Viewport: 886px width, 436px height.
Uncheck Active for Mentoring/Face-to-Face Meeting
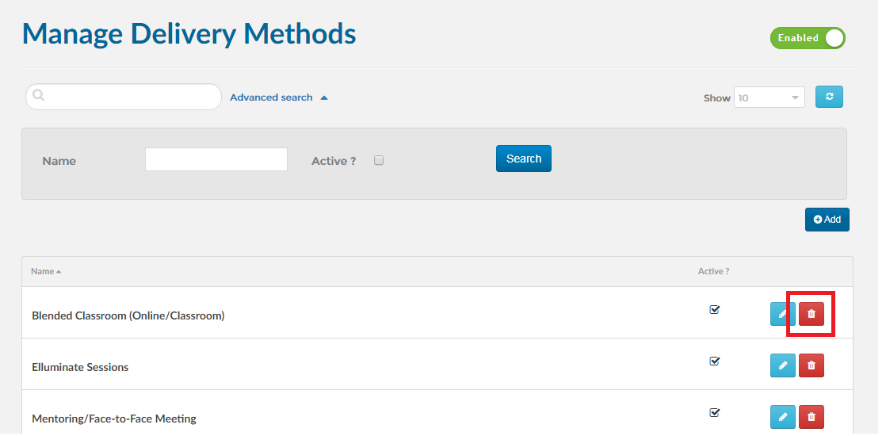pos(714,413)
